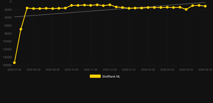The height and width of the screenshot is (103, 213).
Task: Click the yellow SlotRank NL legend swatch
Action: click(x=95, y=76)
